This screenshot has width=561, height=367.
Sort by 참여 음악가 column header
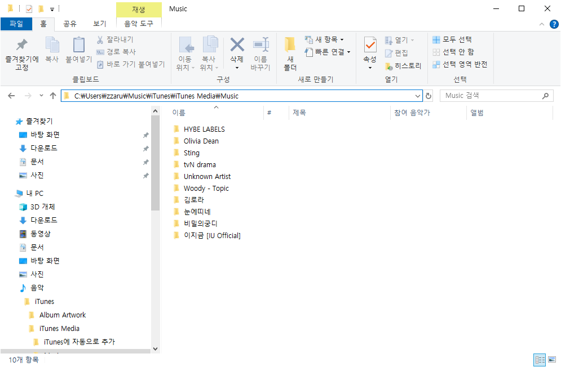click(x=429, y=113)
